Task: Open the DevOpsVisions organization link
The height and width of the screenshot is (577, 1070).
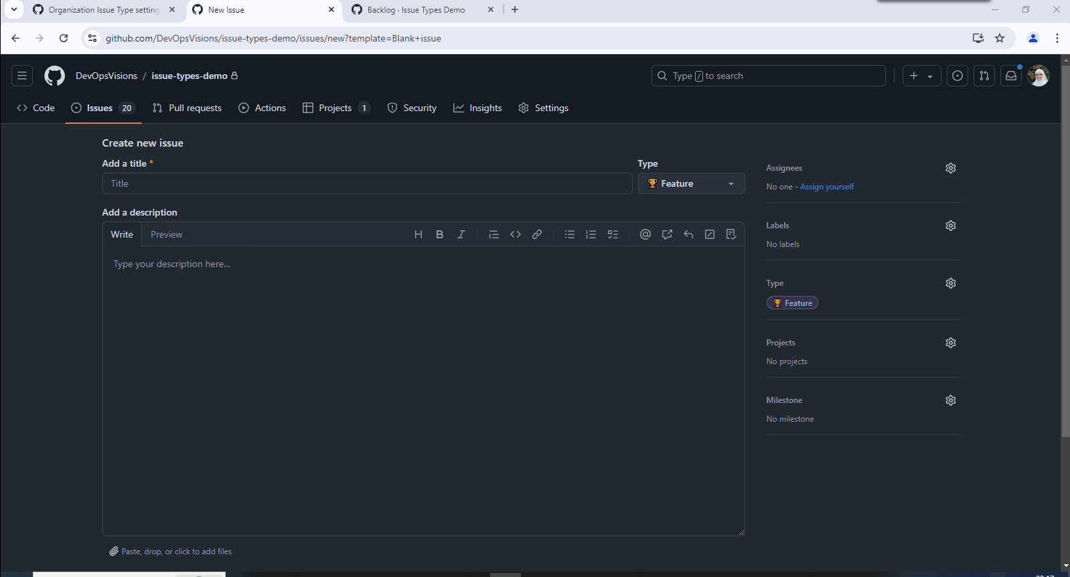Action: [x=106, y=76]
